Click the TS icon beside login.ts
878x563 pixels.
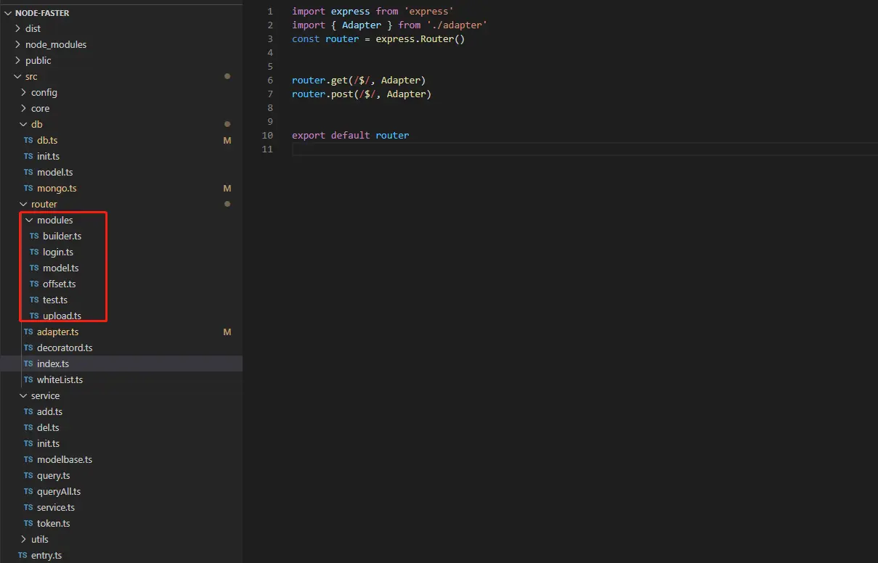tap(34, 252)
